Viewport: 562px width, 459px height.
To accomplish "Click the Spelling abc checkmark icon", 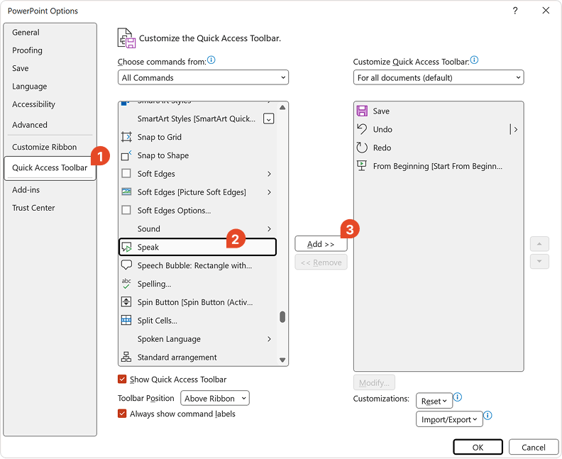I will point(126,284).
